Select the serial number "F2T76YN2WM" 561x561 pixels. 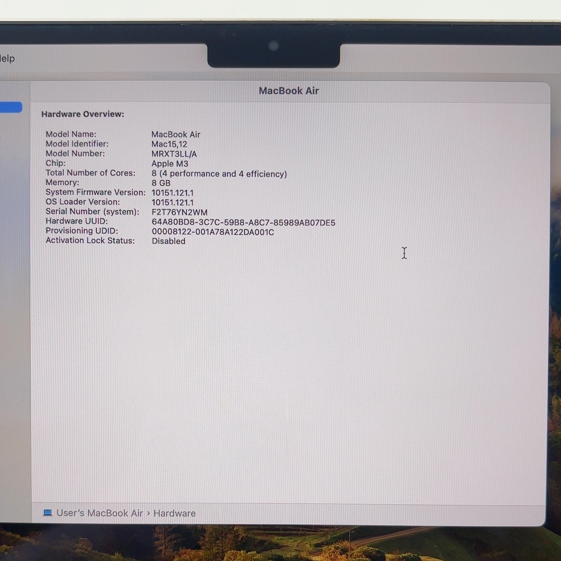[x=180, y=212]
